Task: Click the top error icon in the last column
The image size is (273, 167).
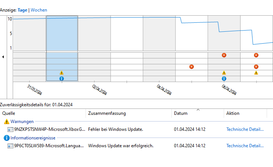Action: pyautogui.click(x=256, y=55)
